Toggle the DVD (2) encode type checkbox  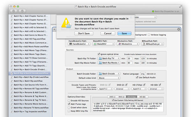pyautogui.click(x=126, y=85)
